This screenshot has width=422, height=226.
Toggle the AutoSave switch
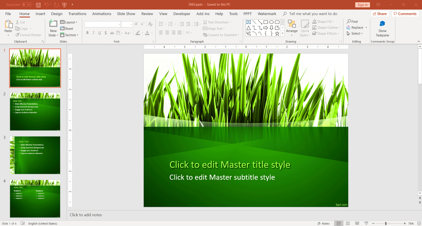click(x=26, y=5)
